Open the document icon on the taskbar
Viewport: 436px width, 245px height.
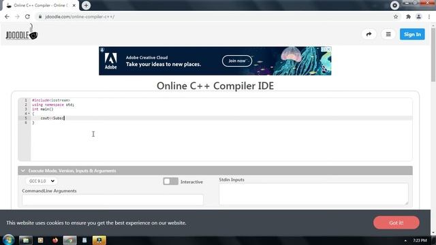pos(84,240)
